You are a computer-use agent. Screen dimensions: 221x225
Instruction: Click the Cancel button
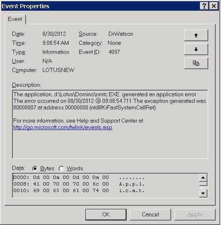150,215
